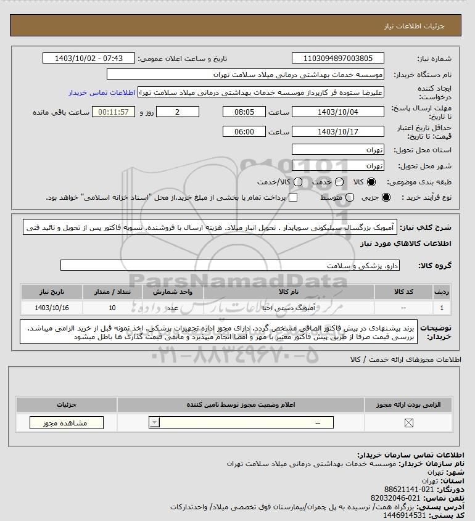Click the کد کالا column header
Screen dimensions: 475x521
pos(403,292)
